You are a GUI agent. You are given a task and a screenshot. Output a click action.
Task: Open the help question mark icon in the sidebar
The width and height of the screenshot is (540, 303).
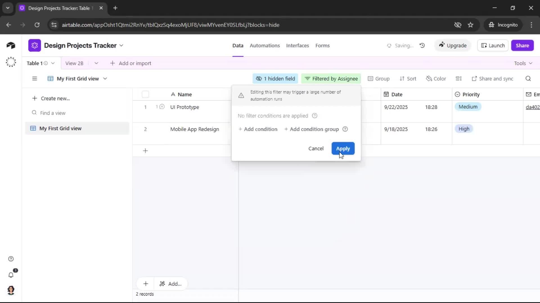click(11, 259)
